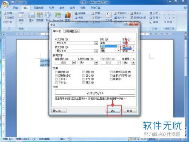Viewport: 189px width, 142px height.
Task: Open the 页脚 footer dropdown in ribbon
Action: [97, 18]
